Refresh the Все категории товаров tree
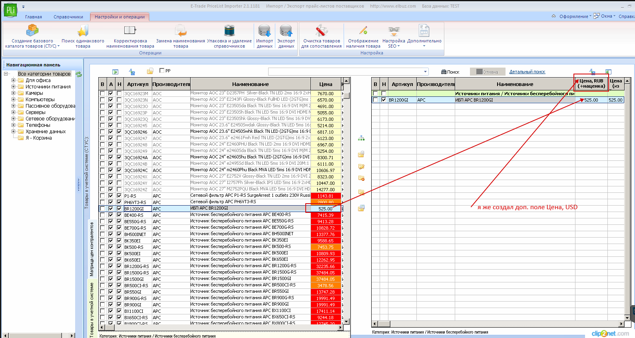 [x=79, y=74]
